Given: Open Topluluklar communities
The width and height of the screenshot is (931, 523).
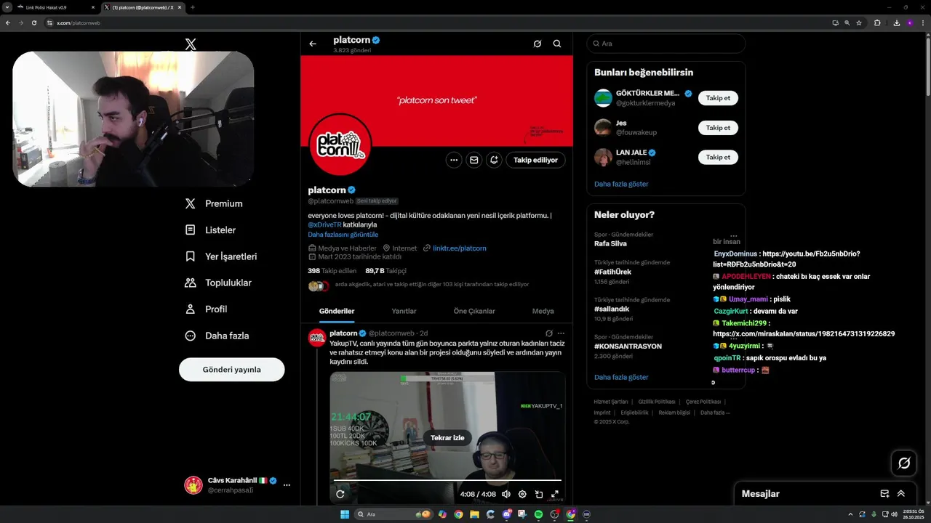Looking at the screenshot, I should point(218,283).
